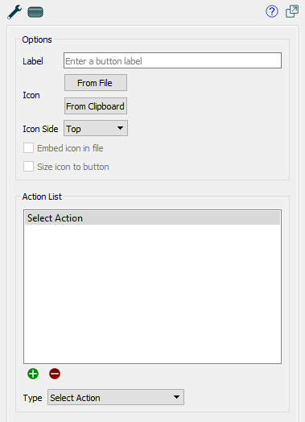Click the From File button
This screenshot has width=305, height=422.
[96, 83]
